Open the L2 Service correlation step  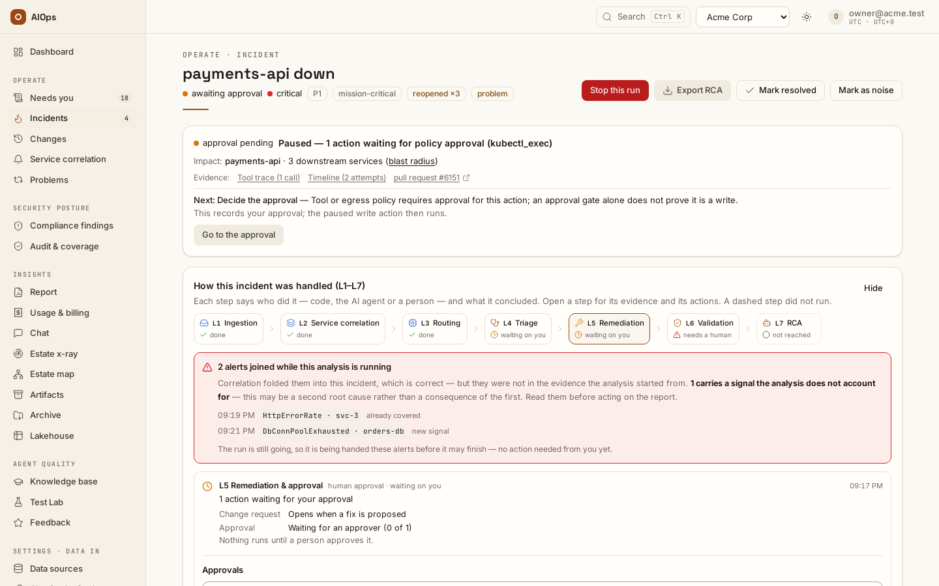[x=333, y=329]
